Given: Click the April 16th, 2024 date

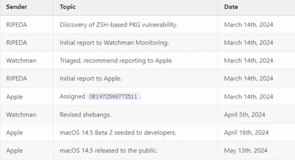Looking at the screenshot, I should coord(246,133).
